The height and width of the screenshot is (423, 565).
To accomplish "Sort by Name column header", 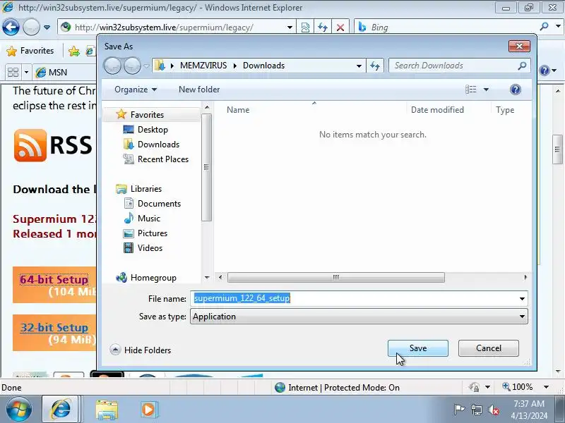I will tap(238, 110).
